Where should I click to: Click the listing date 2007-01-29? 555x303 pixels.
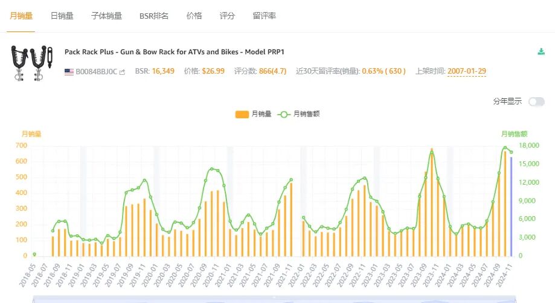click(x=466, y=71)
